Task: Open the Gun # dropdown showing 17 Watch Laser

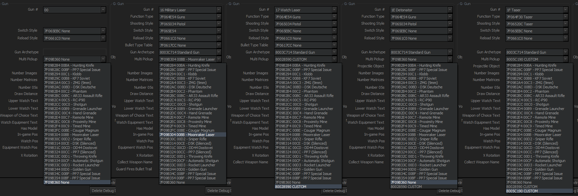Action: click(306, 9)
